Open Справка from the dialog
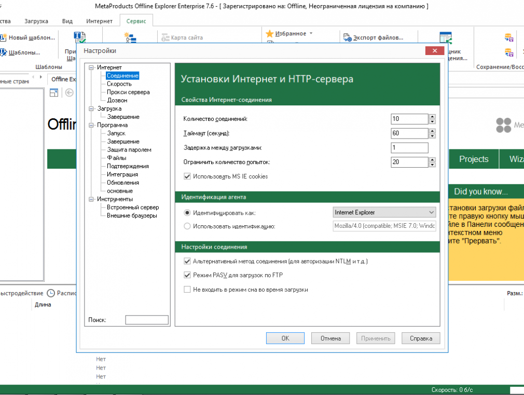Viewport: 524px width, 395px height. pyautogui.click(x=421, y=338)
